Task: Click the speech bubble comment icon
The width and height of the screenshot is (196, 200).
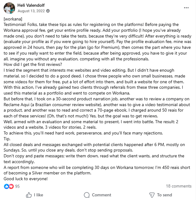Action: [x=87, y=195]
